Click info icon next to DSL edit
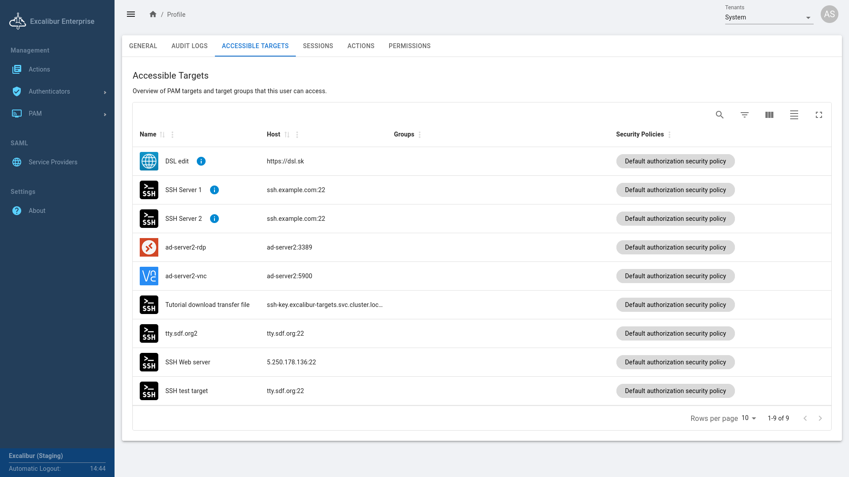849x477 pixels. pyautogui.click(x=201, y=161)
